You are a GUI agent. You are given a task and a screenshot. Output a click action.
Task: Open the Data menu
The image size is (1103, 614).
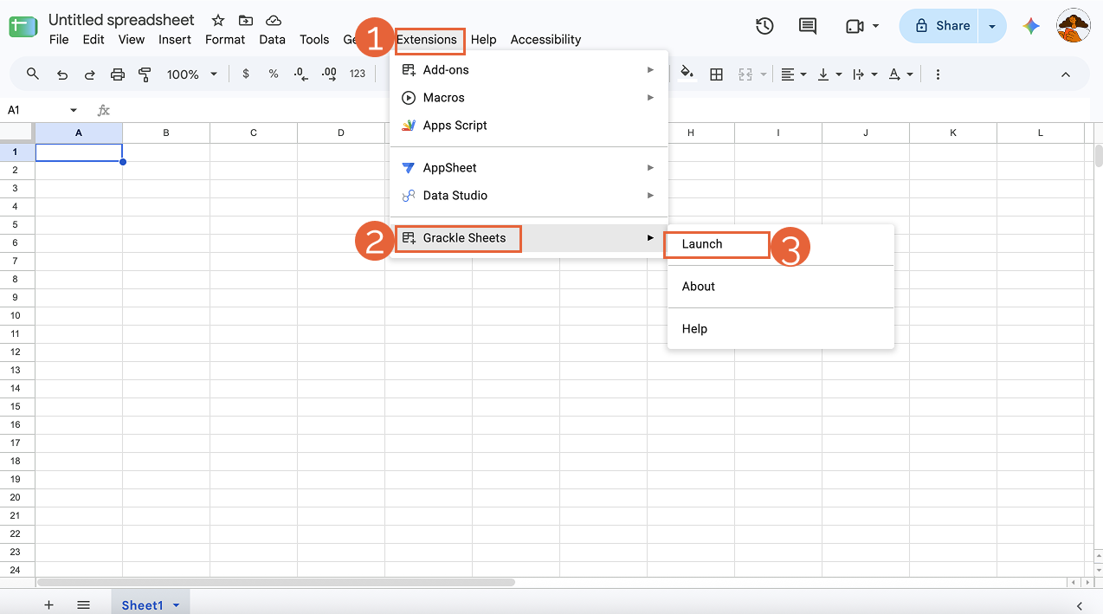click(x=272, y=39)
